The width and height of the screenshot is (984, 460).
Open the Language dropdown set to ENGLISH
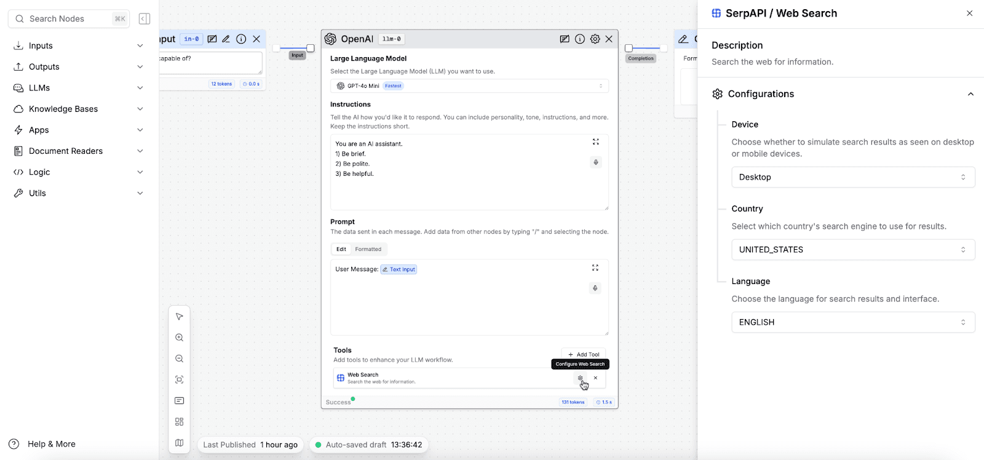[x=853, y=322]
